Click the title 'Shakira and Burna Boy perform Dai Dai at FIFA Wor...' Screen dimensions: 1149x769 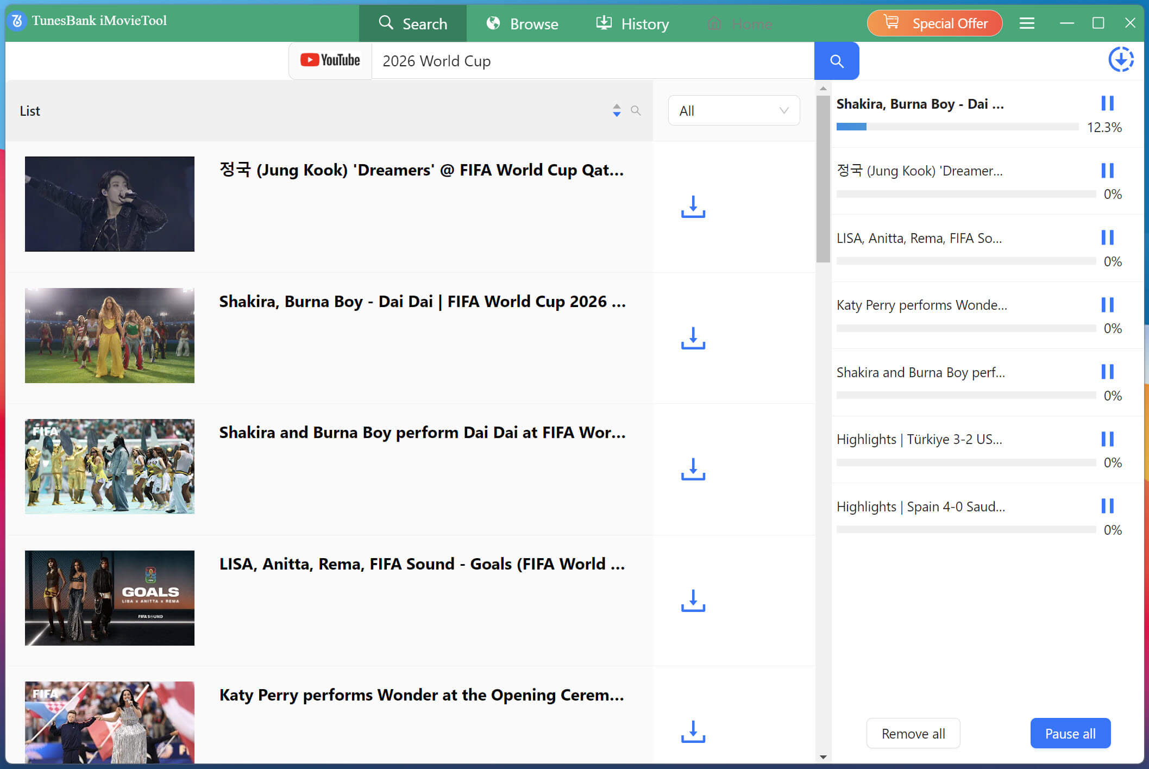[x=422, y=433]
